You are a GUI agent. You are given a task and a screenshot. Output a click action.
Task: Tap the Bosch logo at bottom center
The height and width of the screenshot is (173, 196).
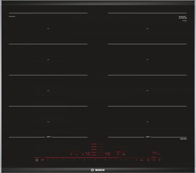click(98, 170)
